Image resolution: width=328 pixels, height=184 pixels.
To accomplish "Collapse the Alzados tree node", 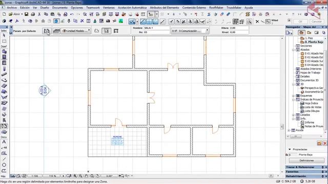I will click(293, 50).
